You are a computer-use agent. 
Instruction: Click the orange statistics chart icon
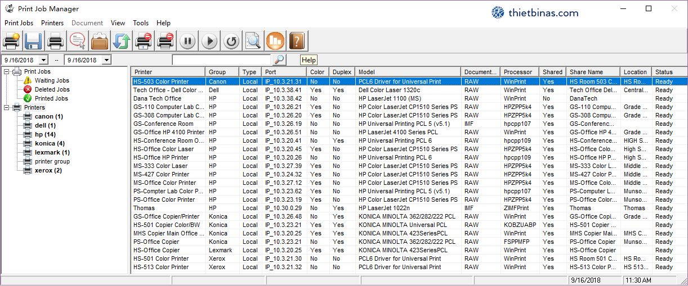(x=275, y=41)
